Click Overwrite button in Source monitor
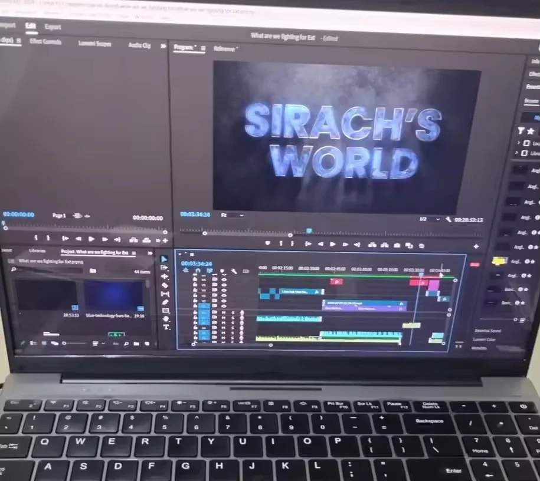 click(147, 240)
